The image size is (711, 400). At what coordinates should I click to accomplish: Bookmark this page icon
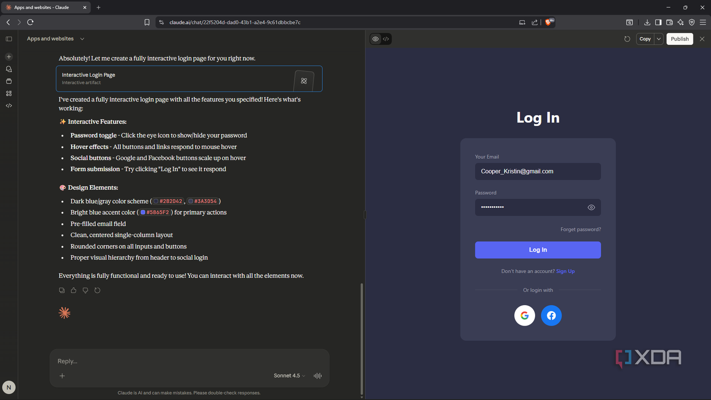tap(147, 22)
